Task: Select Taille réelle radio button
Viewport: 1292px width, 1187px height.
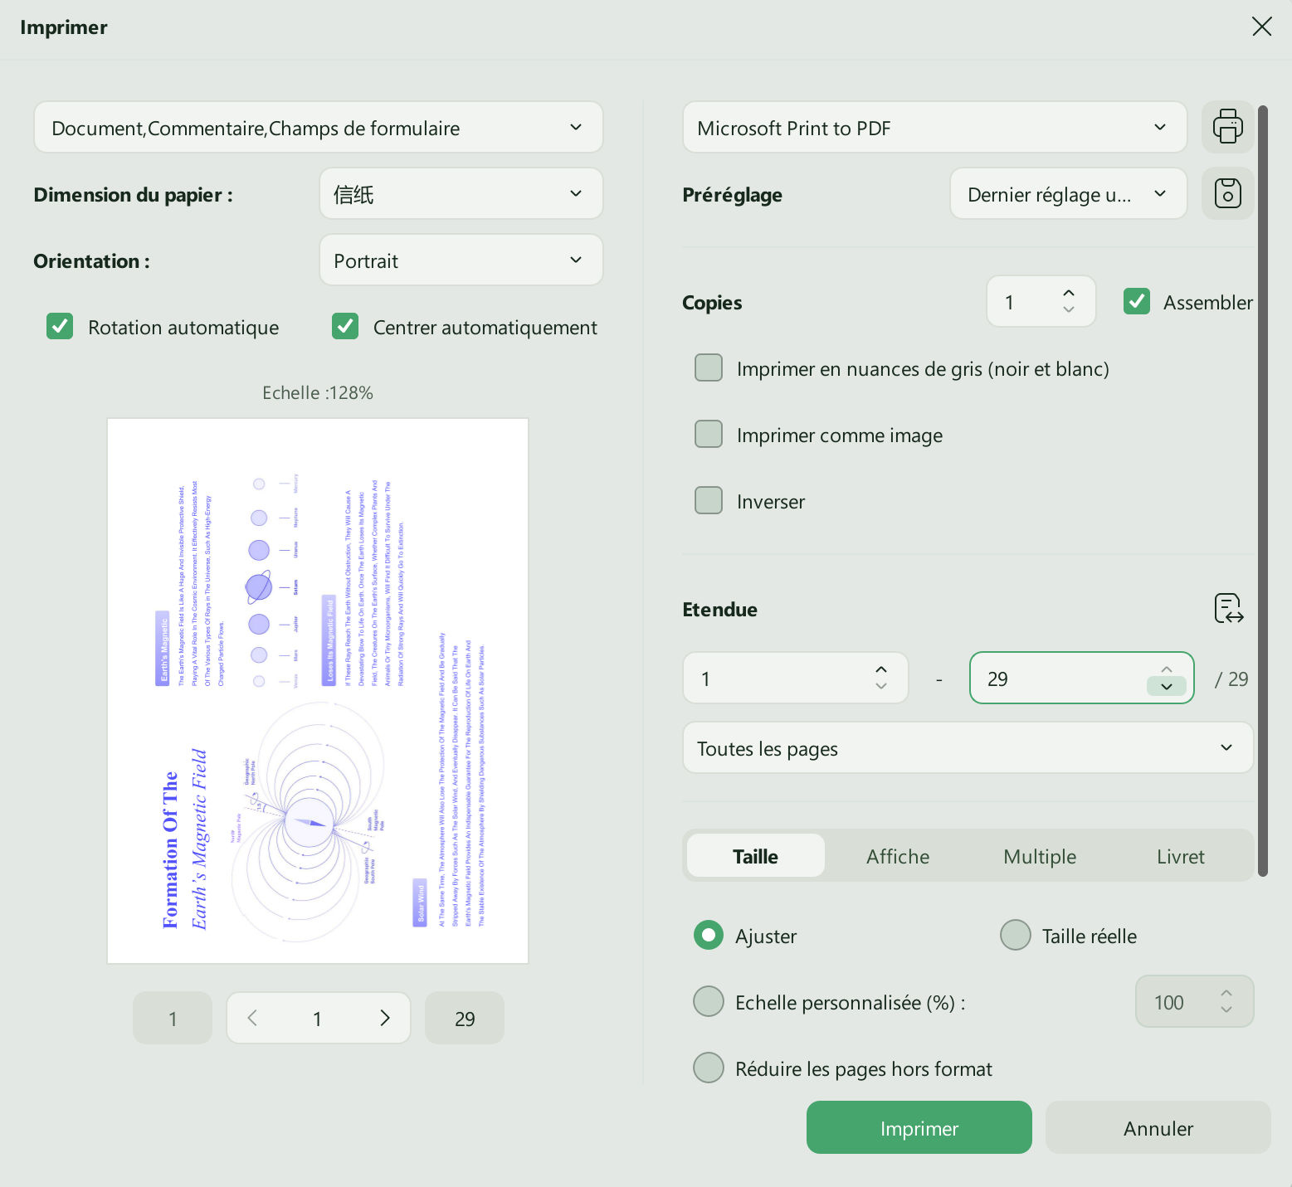Action: (1016, 935)
